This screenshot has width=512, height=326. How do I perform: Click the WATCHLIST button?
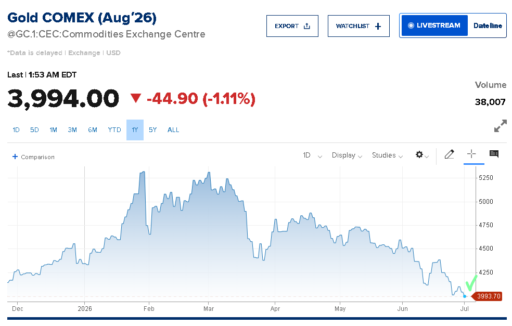(x=359, y=26)
